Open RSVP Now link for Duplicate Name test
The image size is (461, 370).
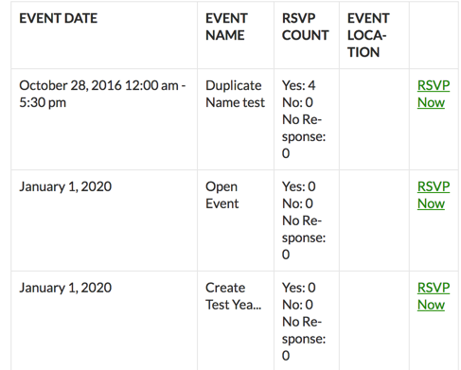pos(434,94)
